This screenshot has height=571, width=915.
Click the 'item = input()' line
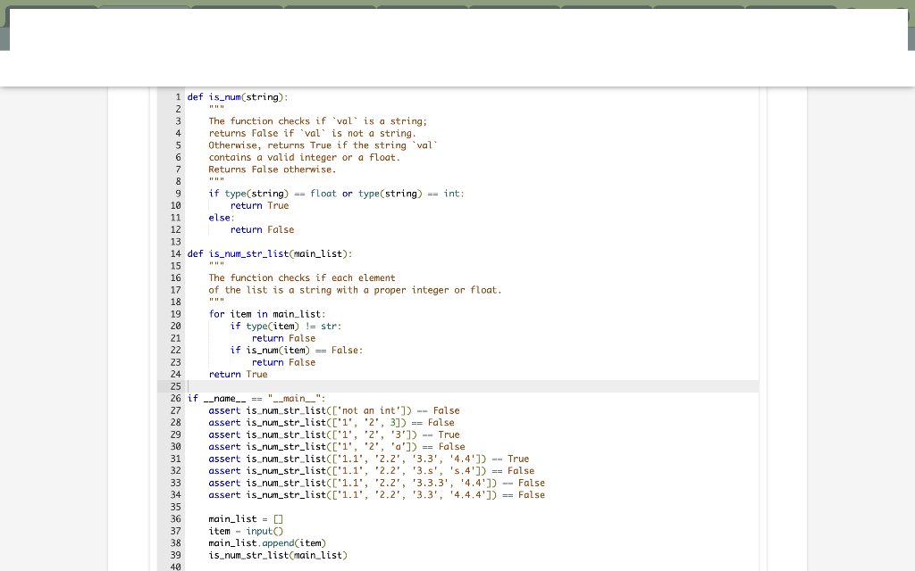246,532
